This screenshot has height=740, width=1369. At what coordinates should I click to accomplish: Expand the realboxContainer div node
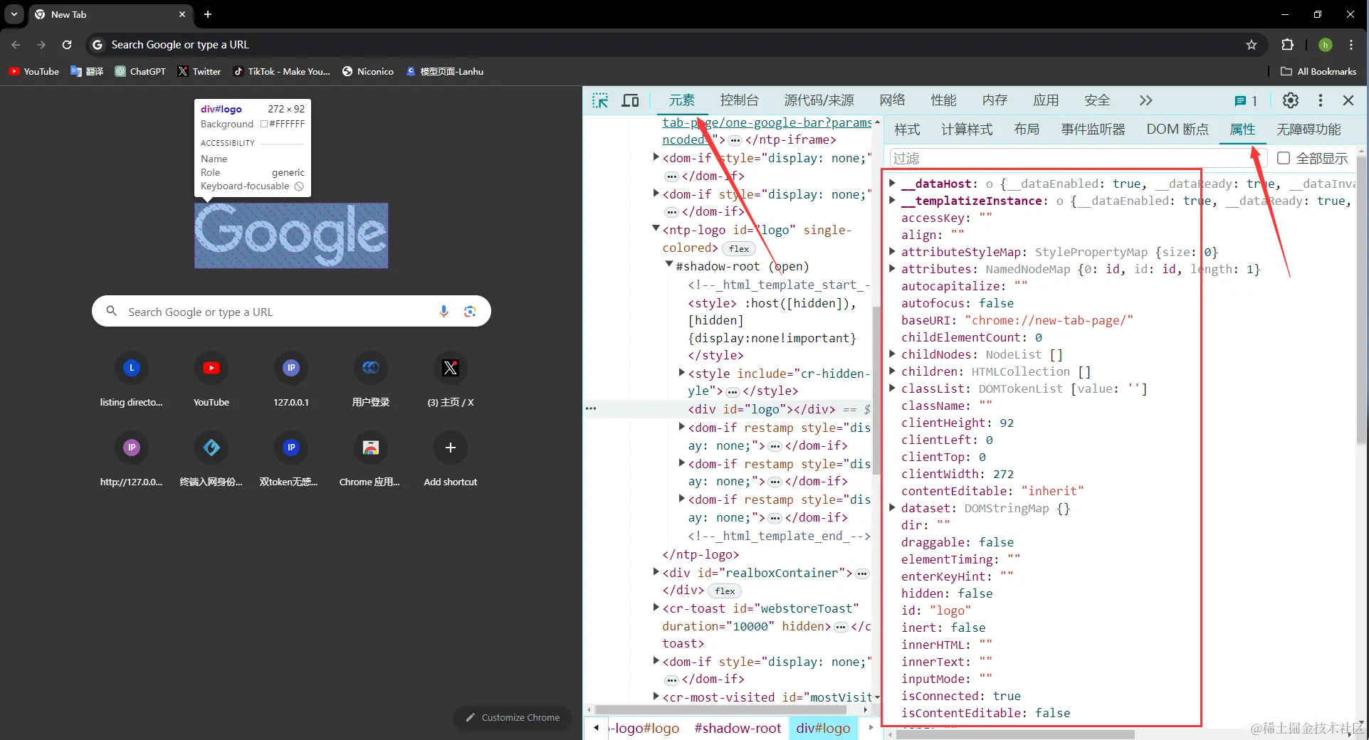click(x=656, y=572)
